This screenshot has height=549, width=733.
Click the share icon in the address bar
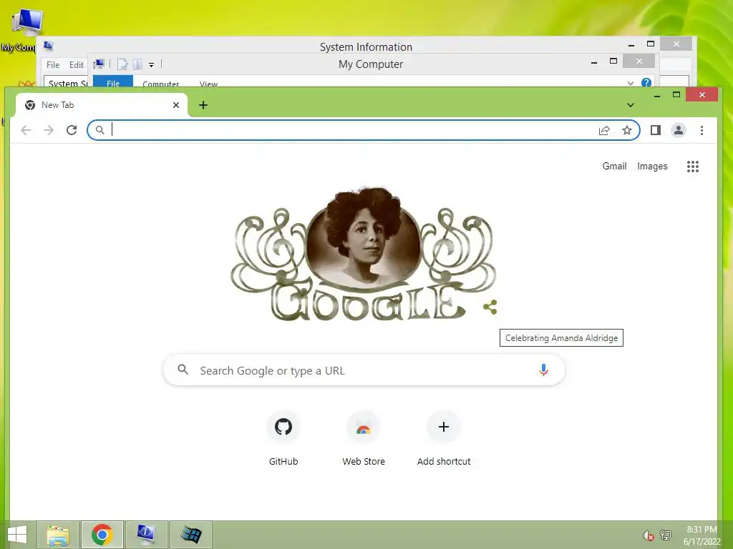click(x=604, y=130)
